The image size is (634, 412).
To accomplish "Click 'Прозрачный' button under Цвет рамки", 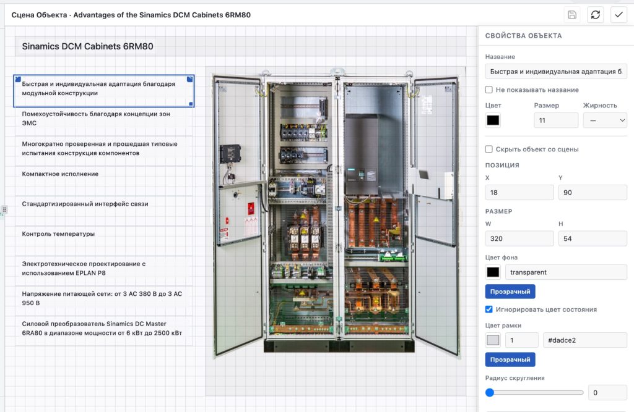I will (x=510, y=359).
